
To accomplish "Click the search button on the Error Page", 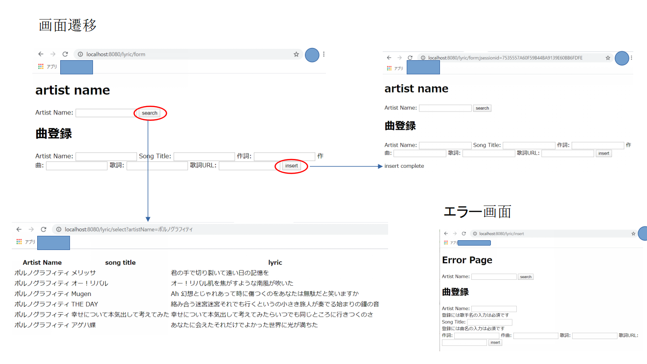I will click(x=526, y=276).
